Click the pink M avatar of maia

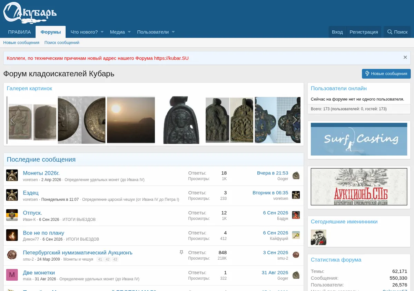pyautogui.click(x=12, y=275)
